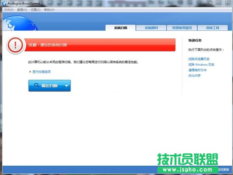The height and width of the screenshot is (175, 233).
Task: Go to the 高级工具 tab
Action: coord(212,28)
